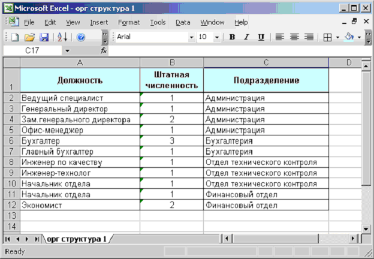Select cell 'Генеральный директор'
This screenshot has height=259, width=374.
[80, 109]
